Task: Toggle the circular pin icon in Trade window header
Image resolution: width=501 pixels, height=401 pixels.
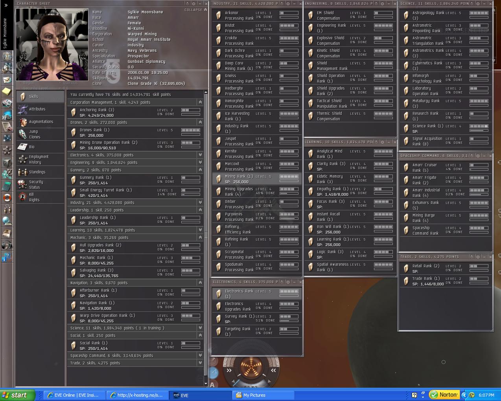Action: (x=477, y=257)
